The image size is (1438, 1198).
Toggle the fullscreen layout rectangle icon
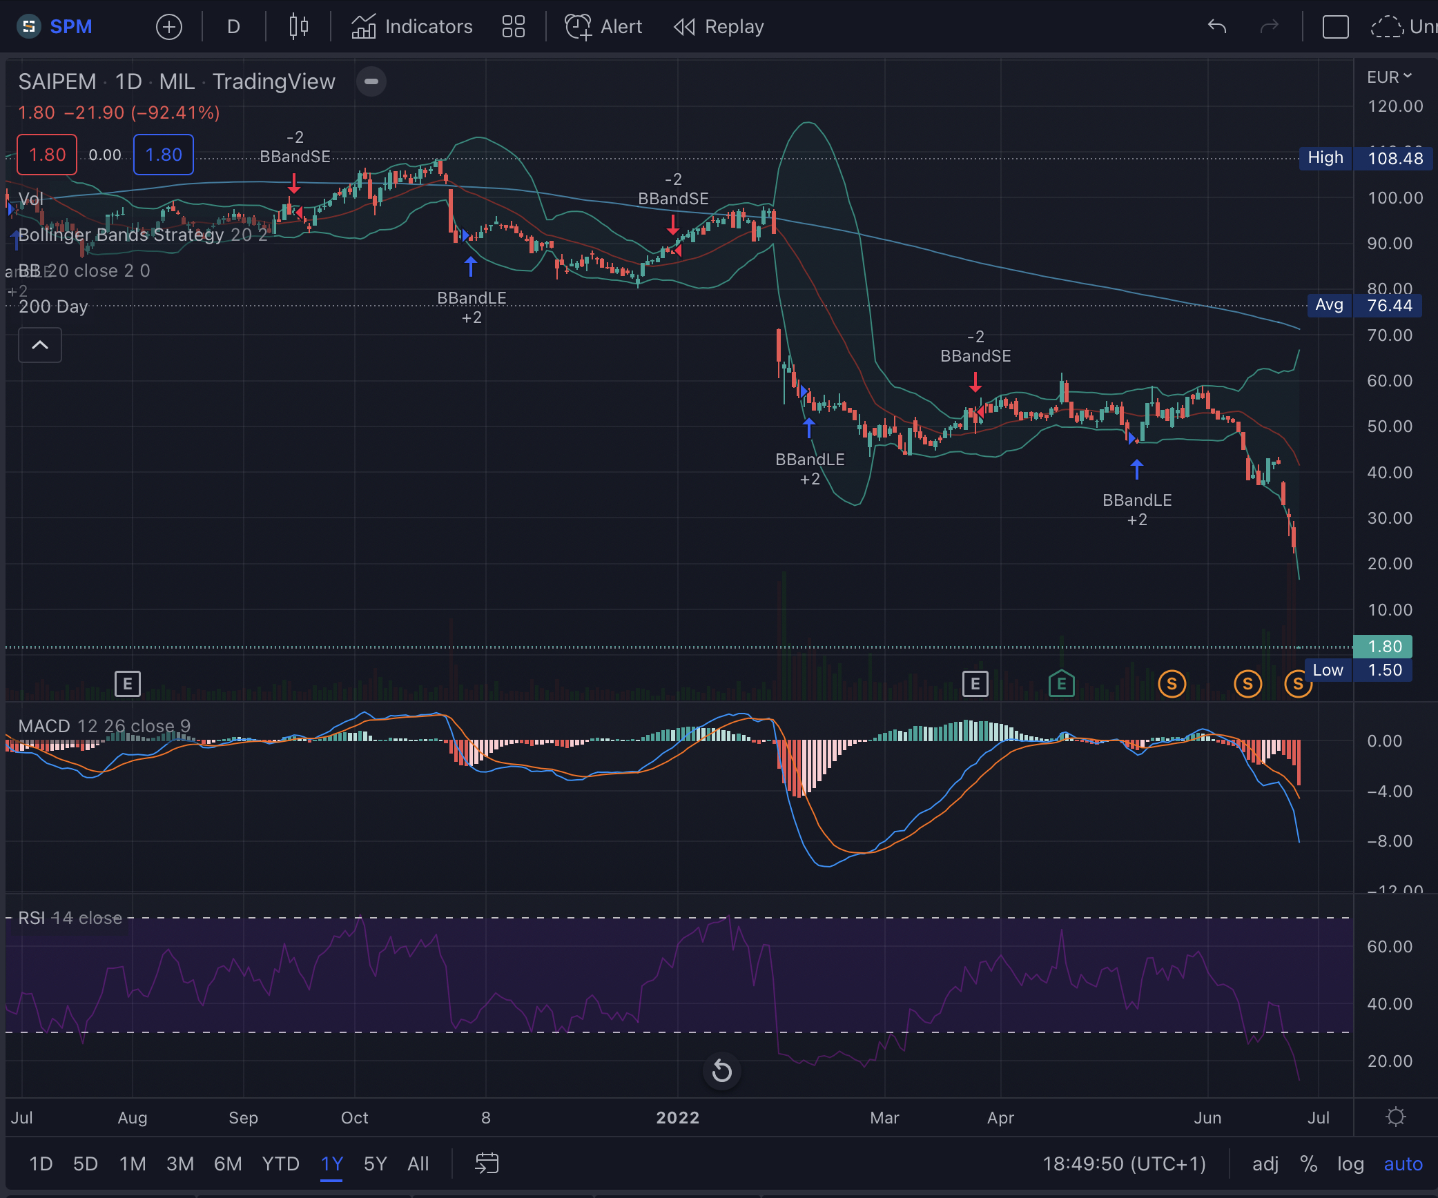[1335, 27]
